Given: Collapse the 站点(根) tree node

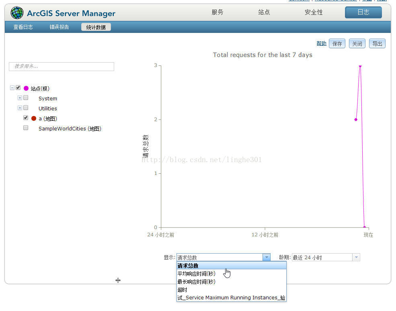Looking at the screenshot, I should click(12, 88).
